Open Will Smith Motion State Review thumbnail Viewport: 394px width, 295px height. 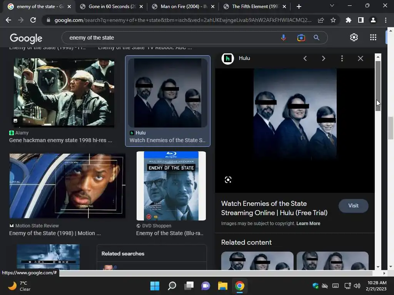67,186
